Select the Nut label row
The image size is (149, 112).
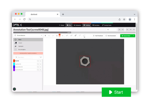28,61
